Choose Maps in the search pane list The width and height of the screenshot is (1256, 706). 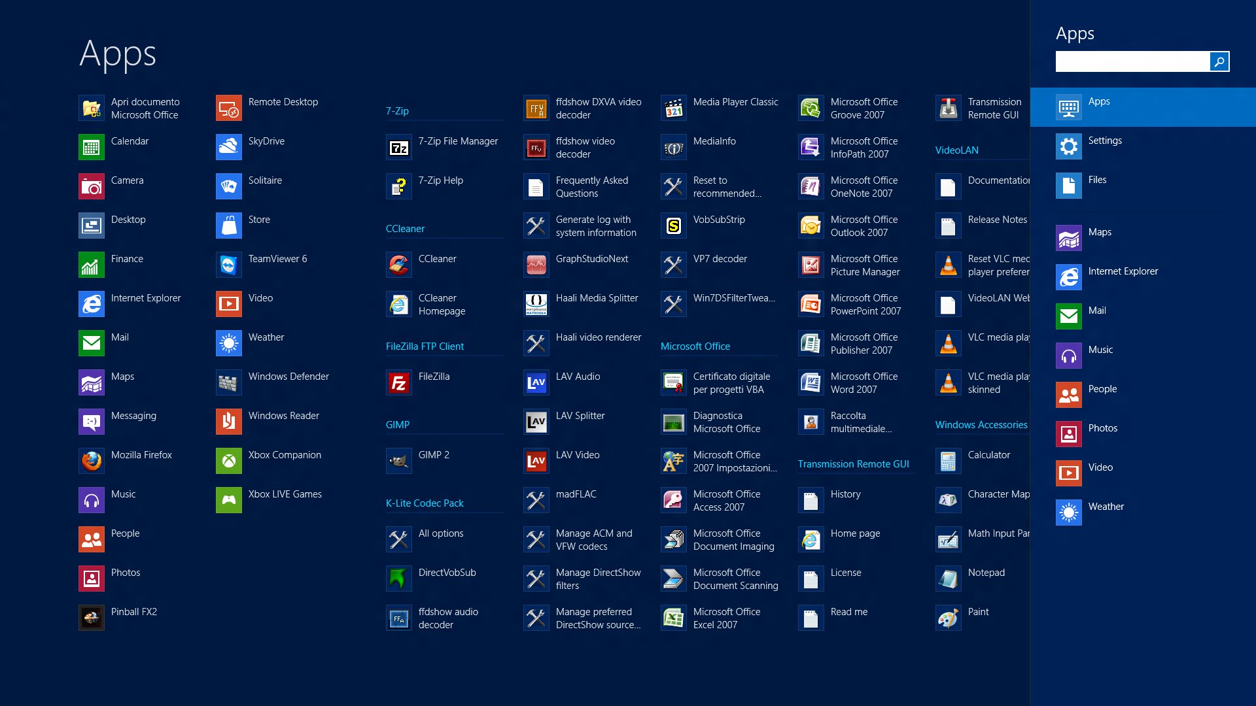click(1143, 238)
